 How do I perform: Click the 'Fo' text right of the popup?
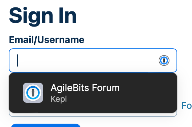click(187, 105)
